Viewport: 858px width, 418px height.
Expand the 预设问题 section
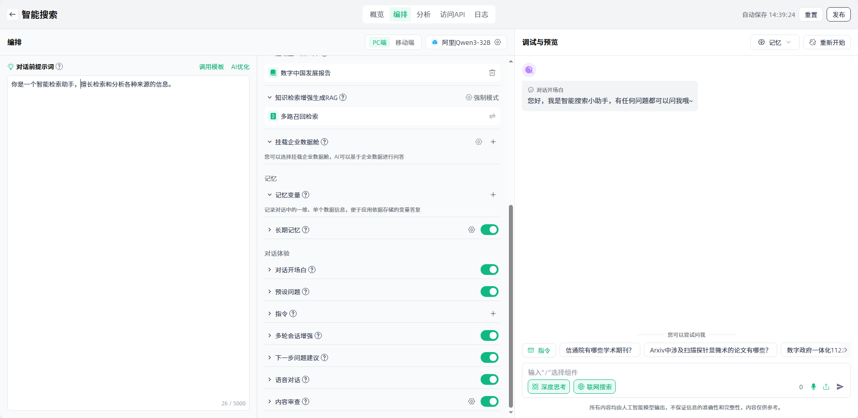point(270,292)
